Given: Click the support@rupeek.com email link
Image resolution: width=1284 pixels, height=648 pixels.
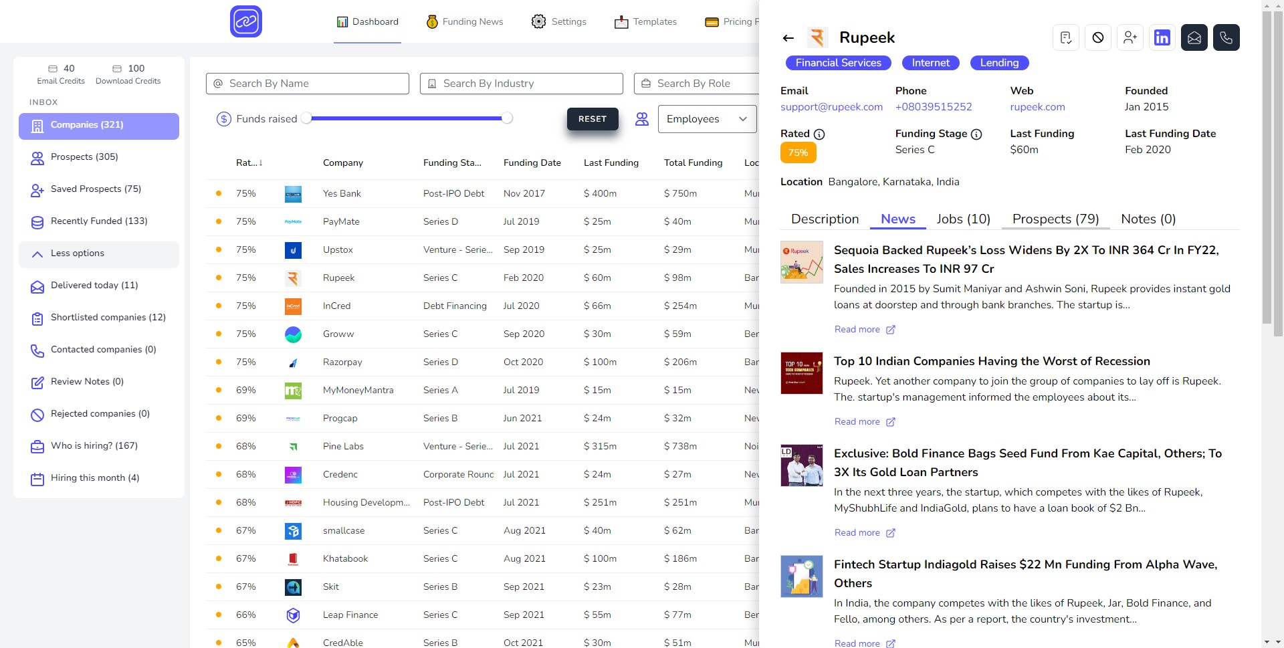Looking at the screenshot, I should pos(831,107).
